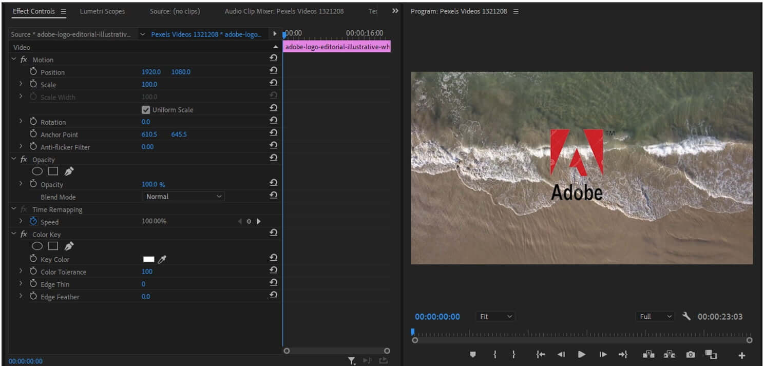Click the Lift icon in the transport controls
This screenshot has height=366, width=763.
click(x=648, y=354)
